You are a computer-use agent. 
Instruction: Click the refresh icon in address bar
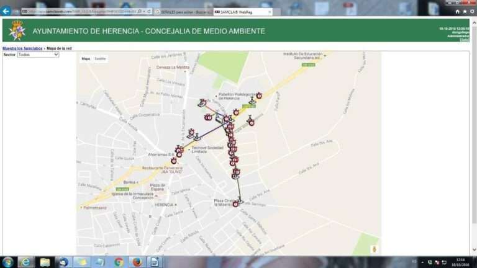click(x=149, y=12)
